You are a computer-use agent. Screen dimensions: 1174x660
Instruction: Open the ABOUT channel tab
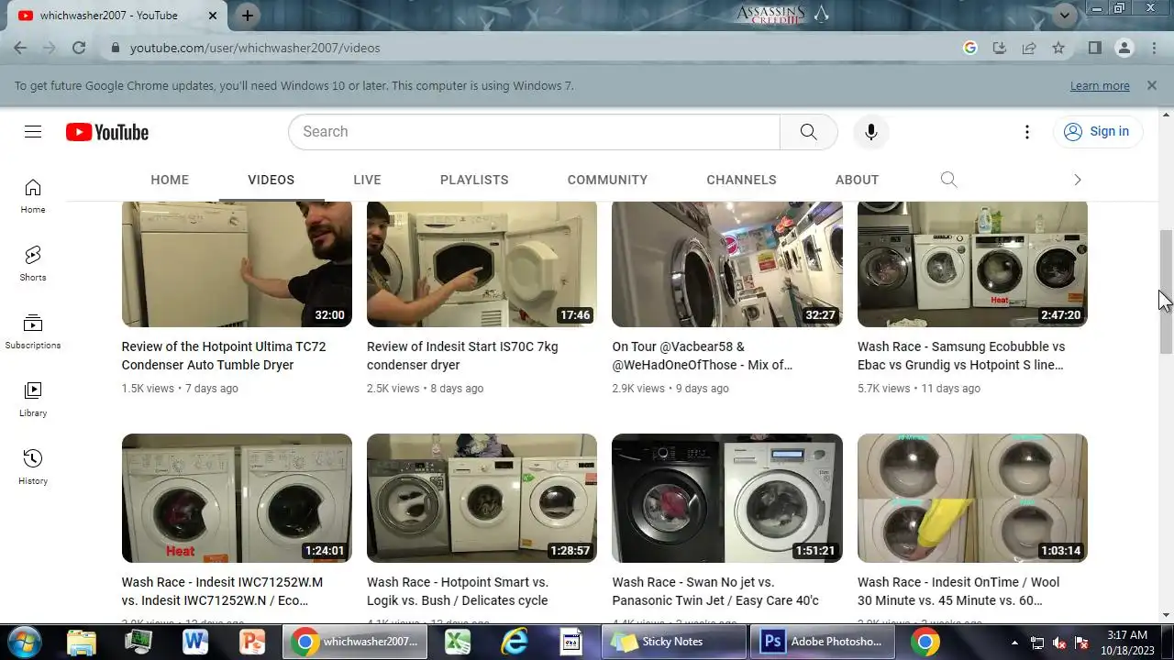point(857,180)
